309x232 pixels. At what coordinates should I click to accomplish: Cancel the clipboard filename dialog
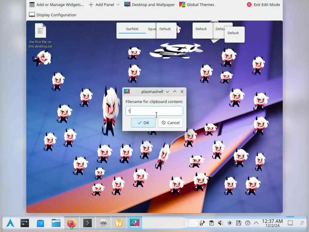tap(170, 123)
